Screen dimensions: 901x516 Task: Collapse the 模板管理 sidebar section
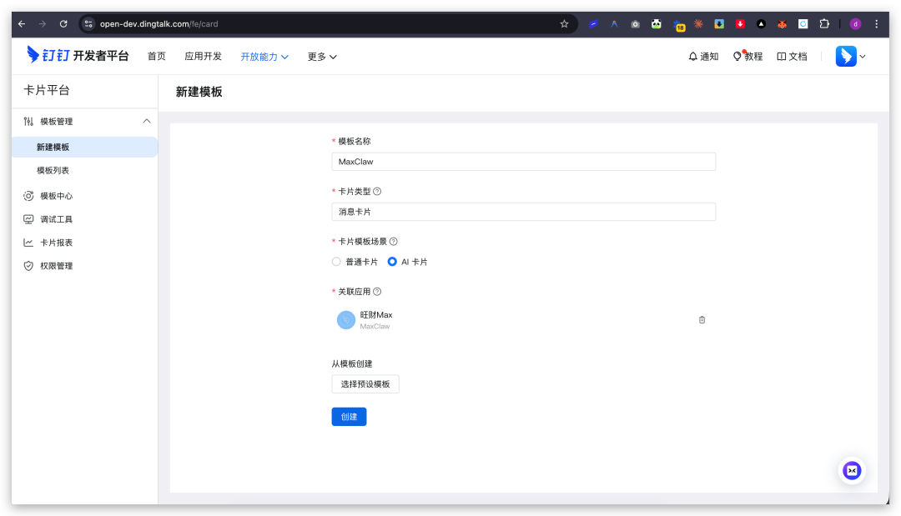click(x=147, y=122)
